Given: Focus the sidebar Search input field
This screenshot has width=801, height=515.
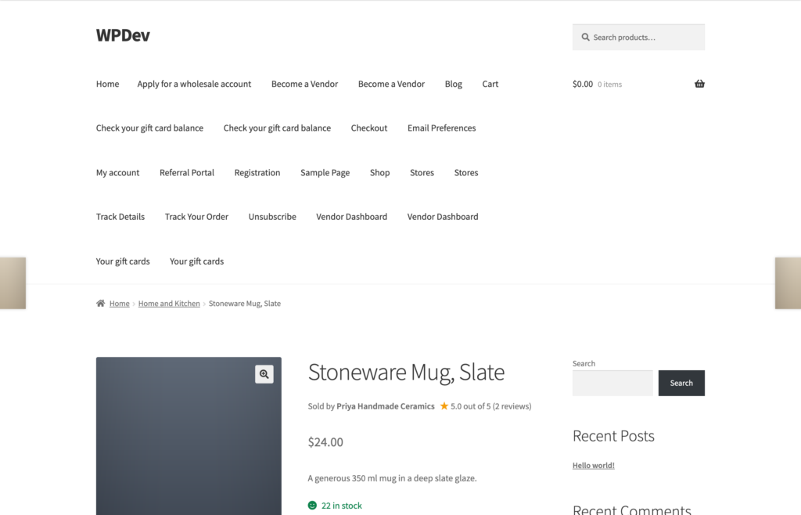Looking at the screenshot, I should tap(612, 384).
